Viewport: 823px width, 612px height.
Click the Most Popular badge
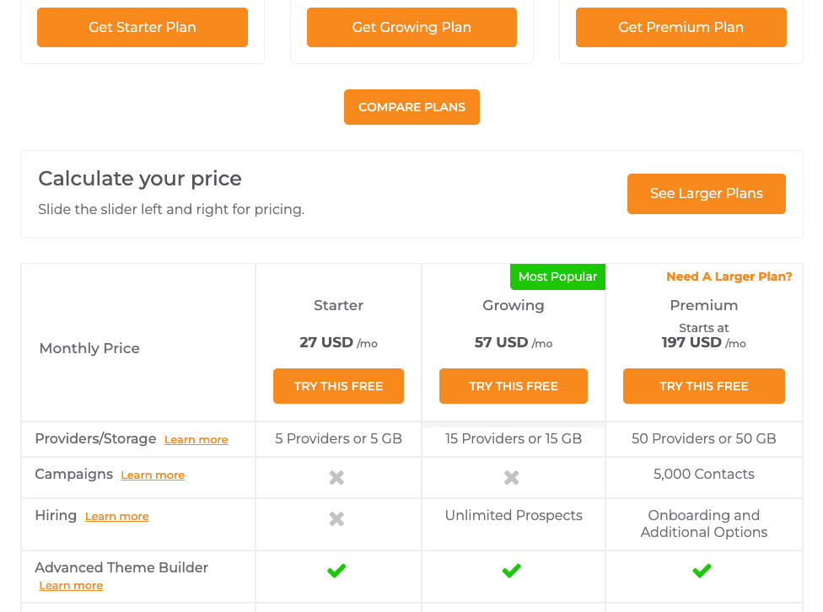pyautogui.click(x=557, y=276)
